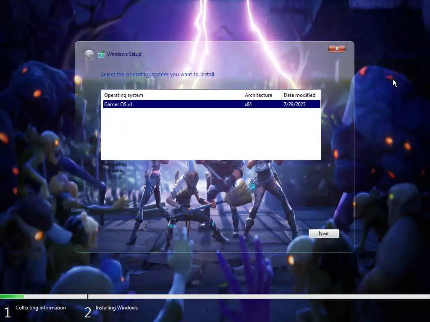Viewport: 430px width, 322px height.
Task: Click the setup progress bar
Action: click(215, 296)
